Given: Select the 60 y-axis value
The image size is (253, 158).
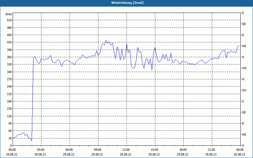Looking at the screenshot, I should pos(10,131).
